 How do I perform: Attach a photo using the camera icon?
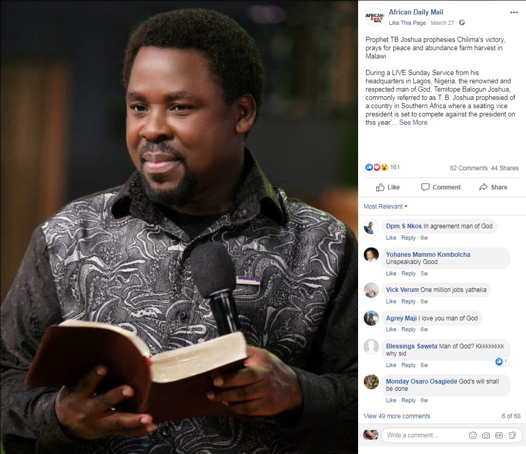coord(486,435)
